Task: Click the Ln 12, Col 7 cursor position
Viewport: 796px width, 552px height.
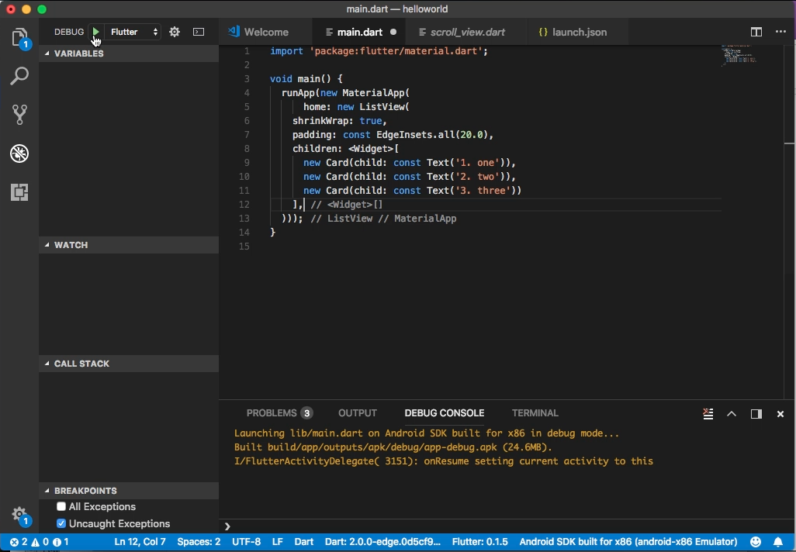Action: click(140, 542)
